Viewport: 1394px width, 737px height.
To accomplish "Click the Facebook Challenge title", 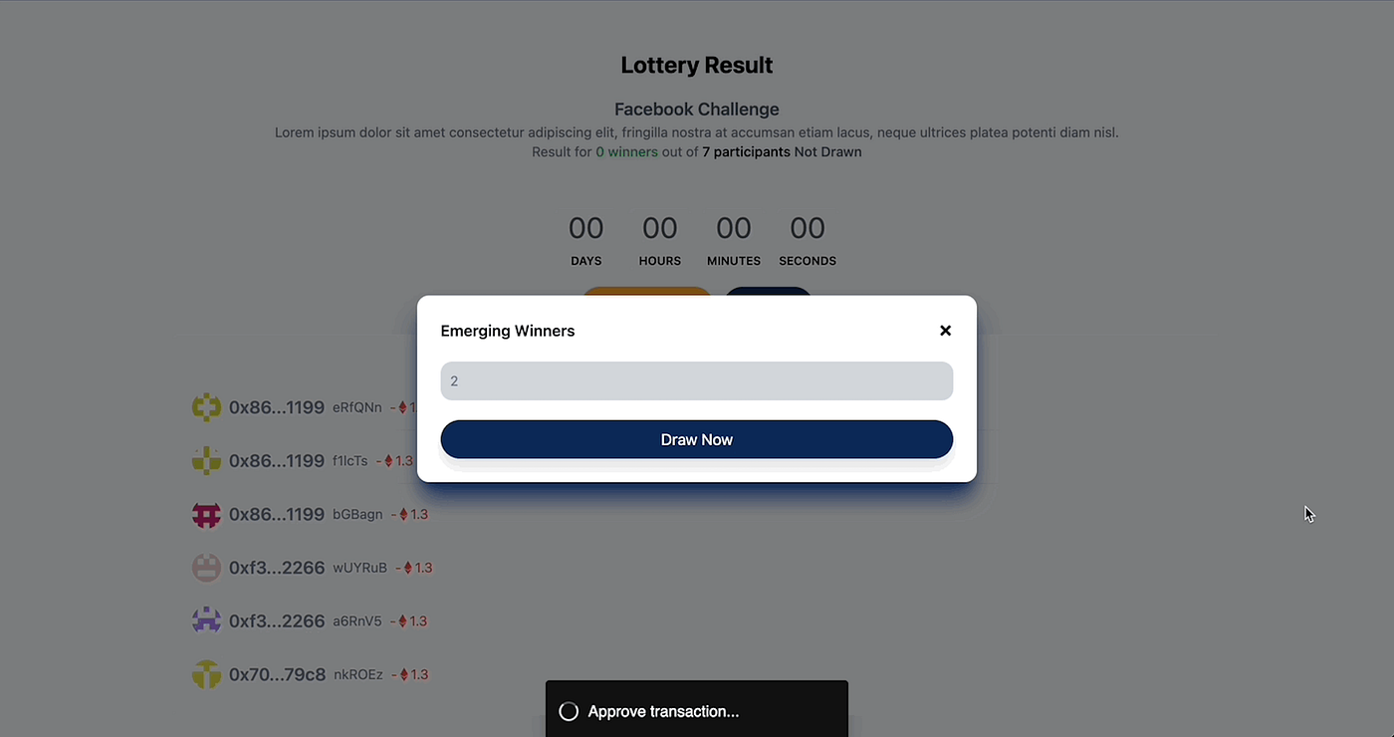I will point(697,110).
